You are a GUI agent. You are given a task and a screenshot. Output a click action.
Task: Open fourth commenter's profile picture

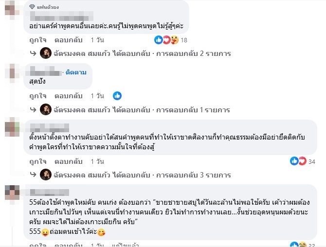click(12, 193)
